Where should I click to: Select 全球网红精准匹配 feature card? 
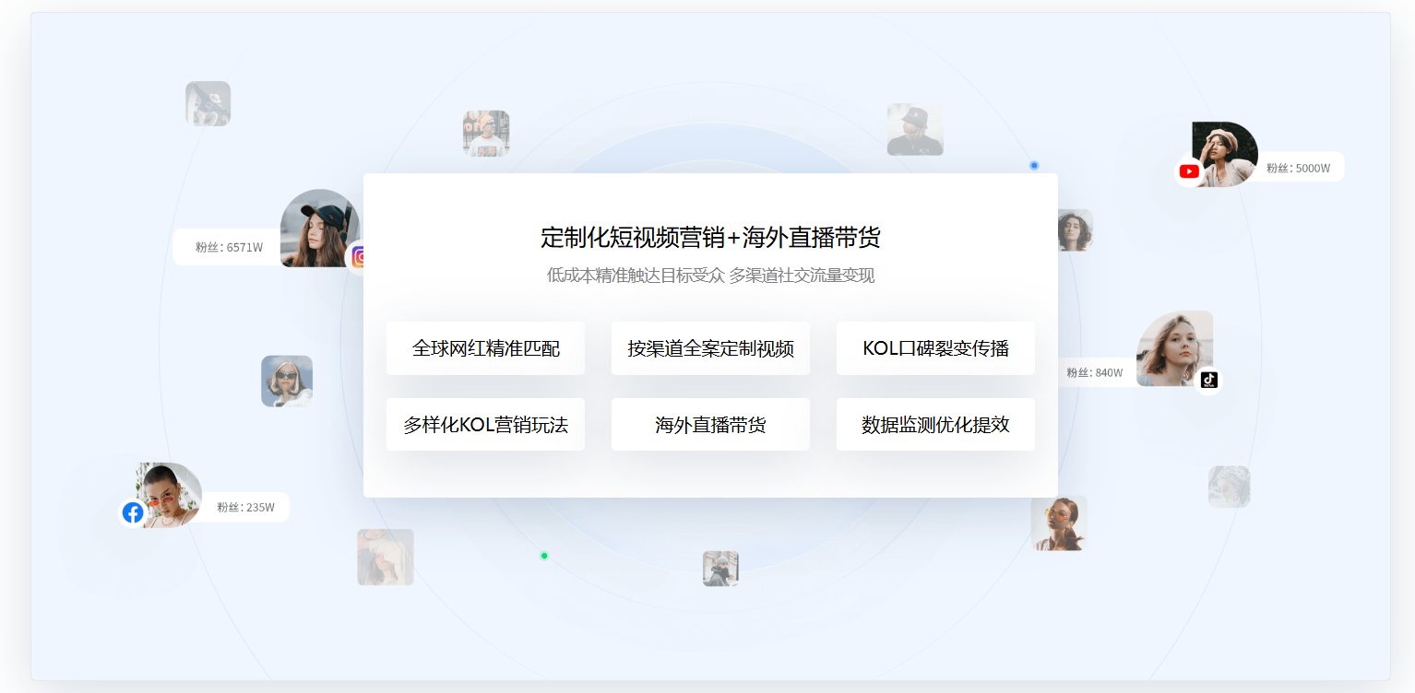pos(485,348)
